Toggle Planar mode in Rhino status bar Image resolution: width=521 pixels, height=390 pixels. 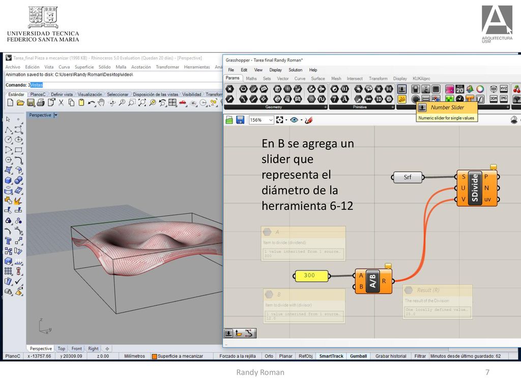[286, 356]
